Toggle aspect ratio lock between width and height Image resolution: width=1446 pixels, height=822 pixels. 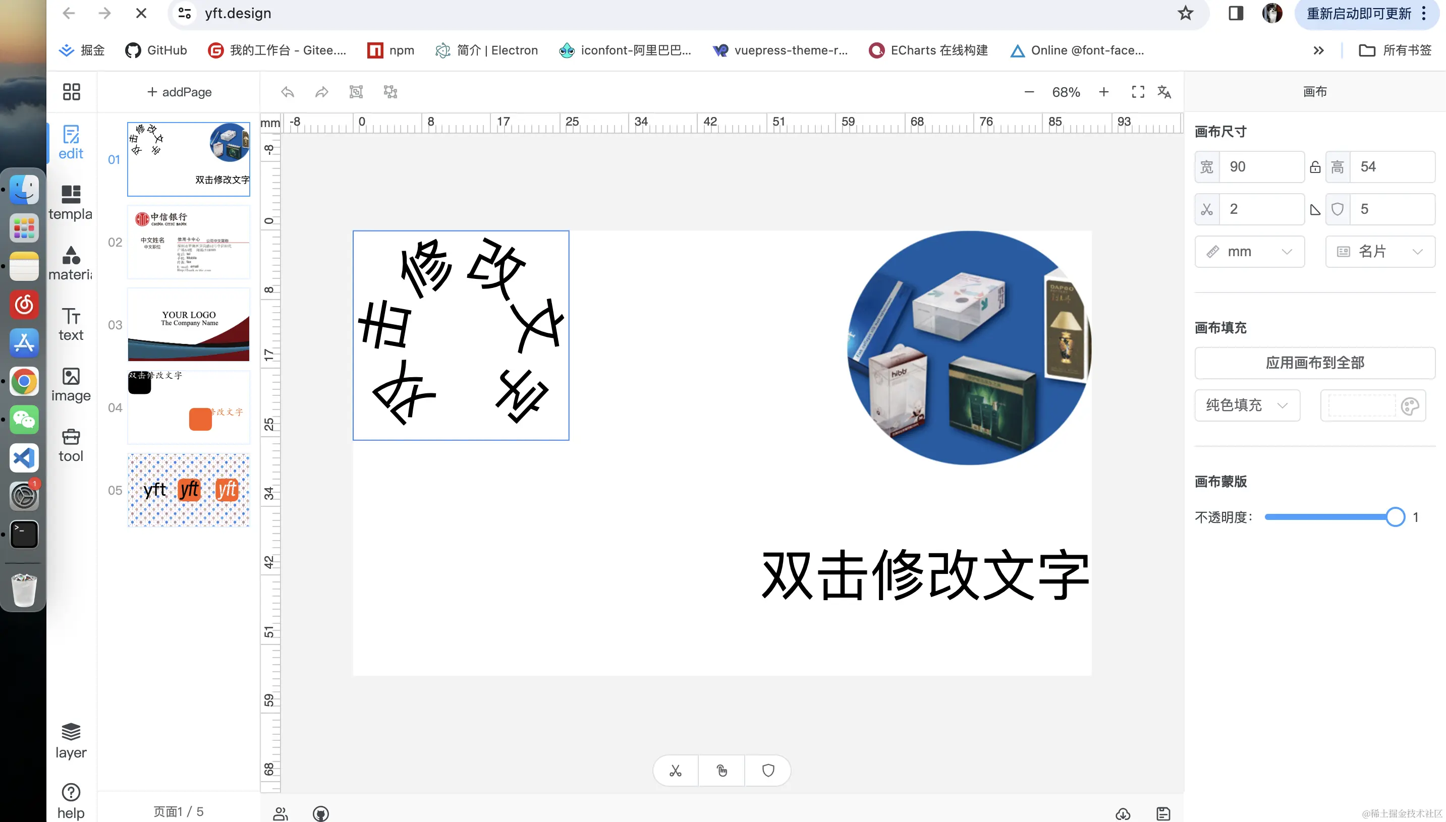click(1315, 167)
